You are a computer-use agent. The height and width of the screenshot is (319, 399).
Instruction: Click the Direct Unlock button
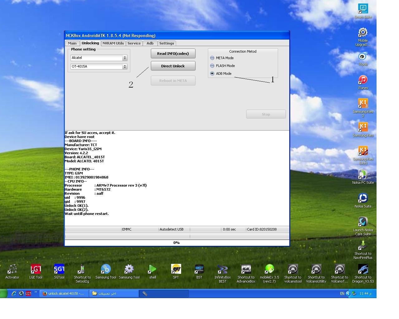pos(173,66)
